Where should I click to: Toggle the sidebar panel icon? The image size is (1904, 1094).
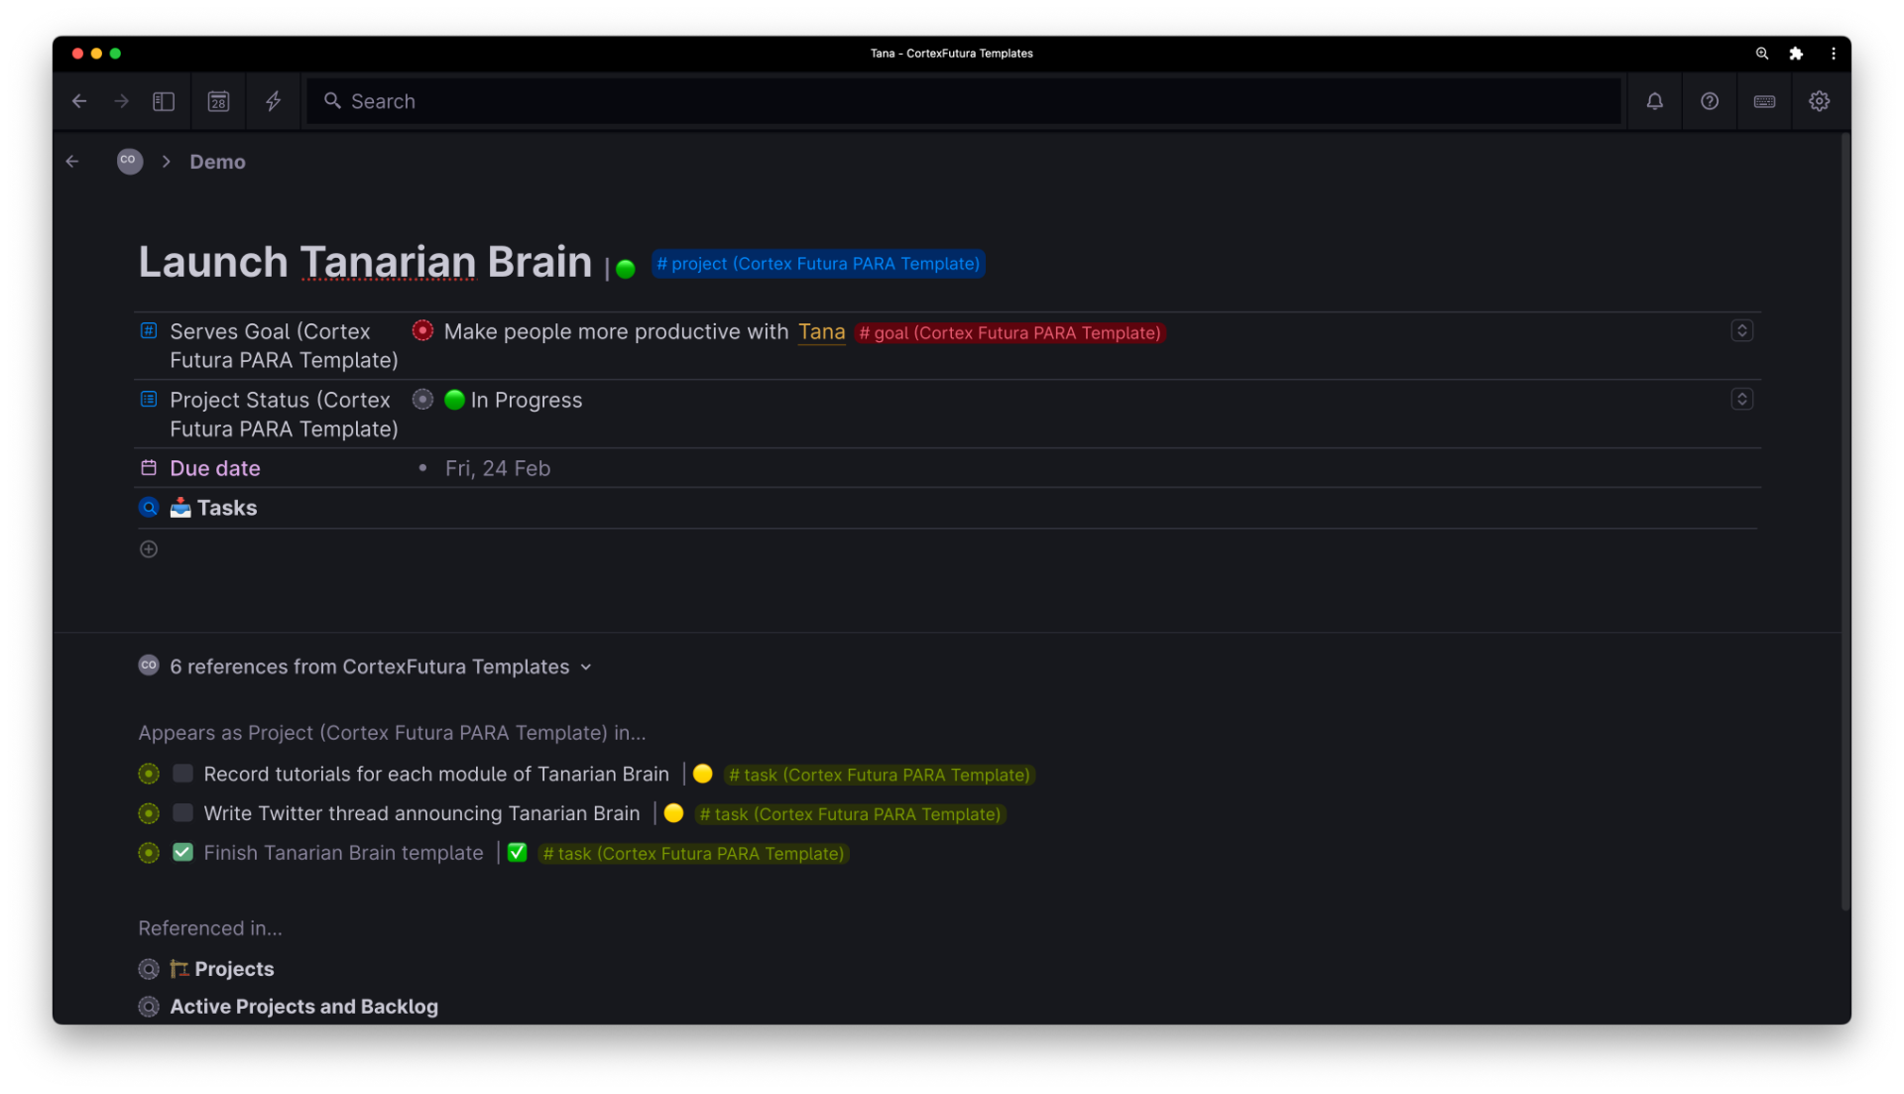pos(164,101)
